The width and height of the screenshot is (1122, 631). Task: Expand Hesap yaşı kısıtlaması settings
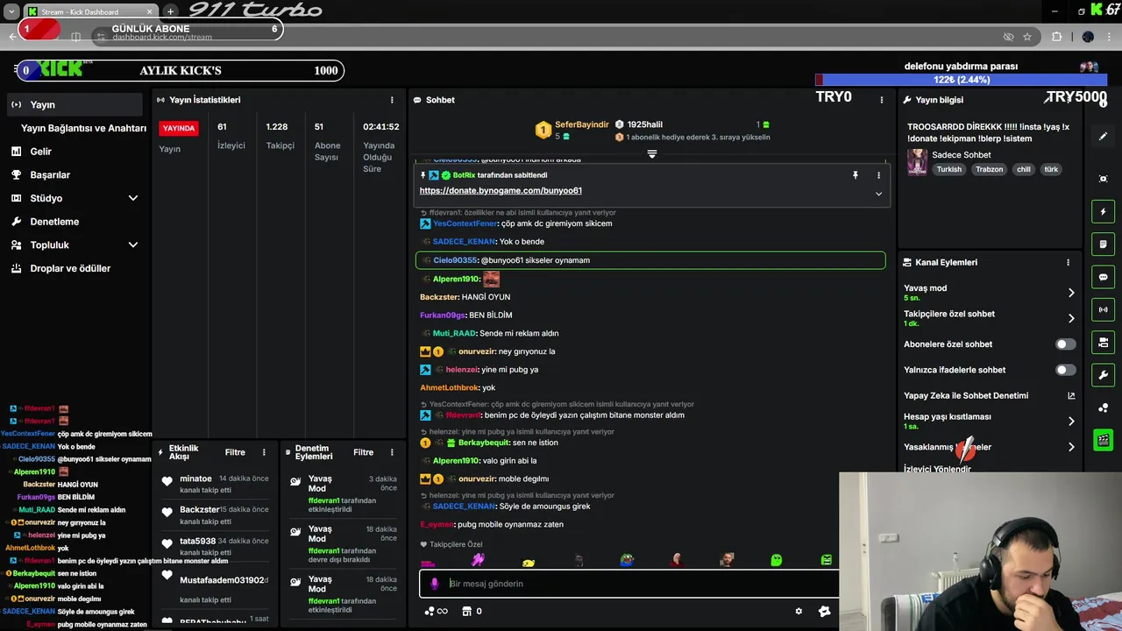[x=1071, y=422]
